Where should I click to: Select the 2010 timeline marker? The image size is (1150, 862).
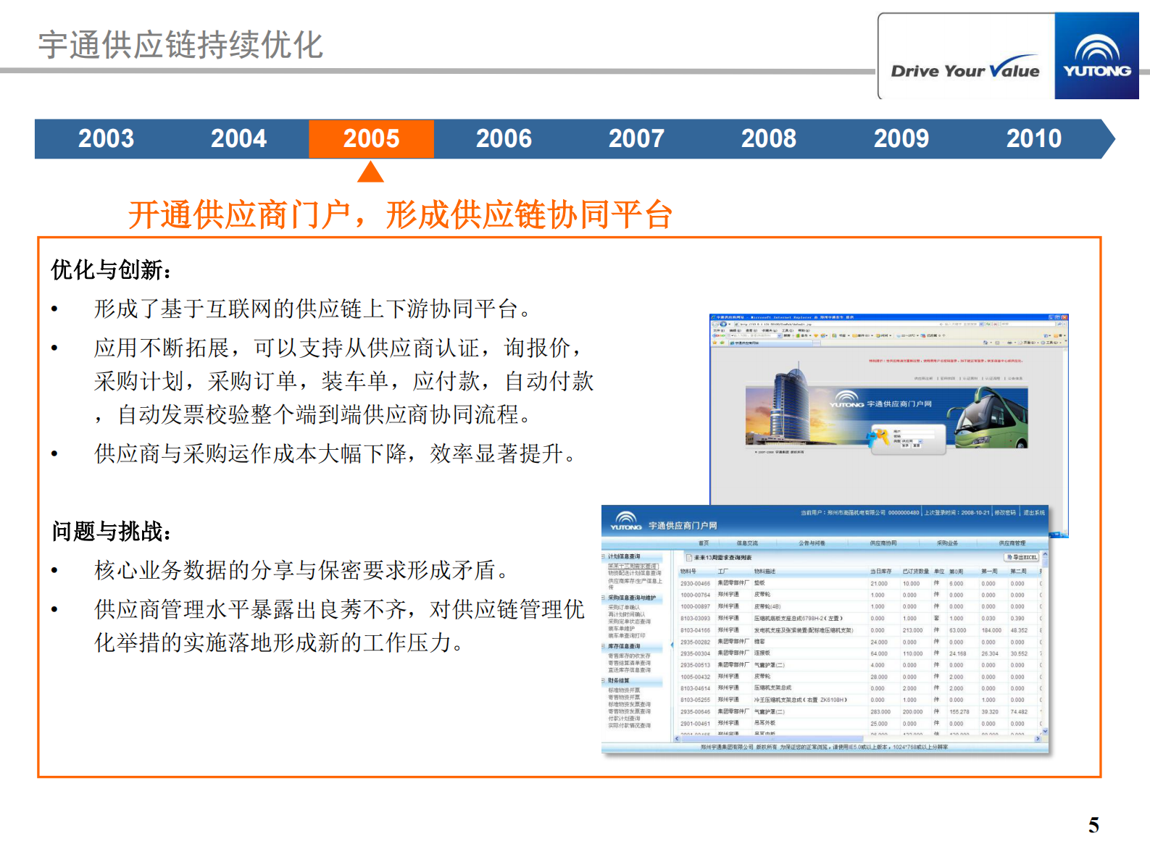point(1034,138)
